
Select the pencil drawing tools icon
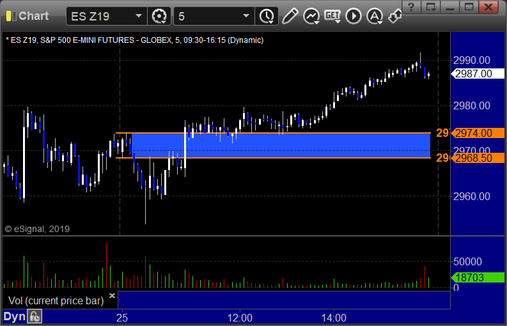[x=290, y=16]
